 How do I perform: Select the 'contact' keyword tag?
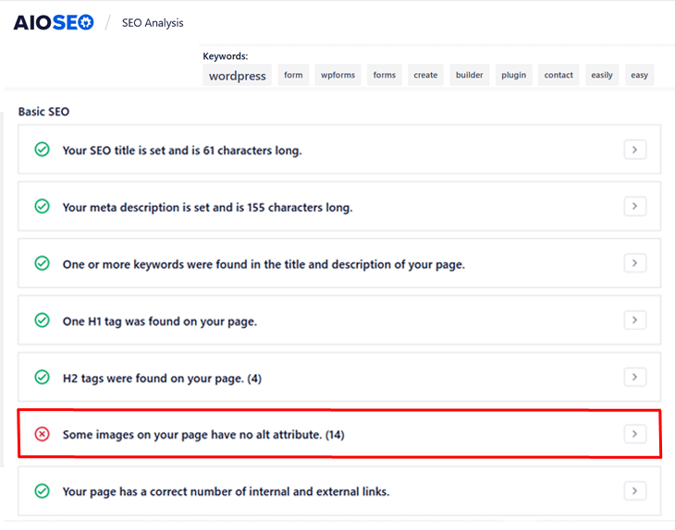pyautogui.click(x=558, y=75)
